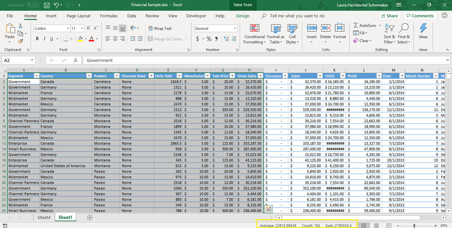
Task: Click the Insert cells icon
Action: pos(312,28)
